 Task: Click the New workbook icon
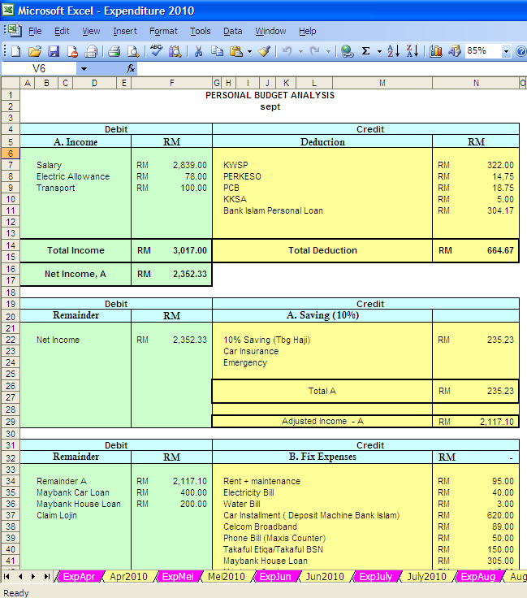tap(15, 51)
